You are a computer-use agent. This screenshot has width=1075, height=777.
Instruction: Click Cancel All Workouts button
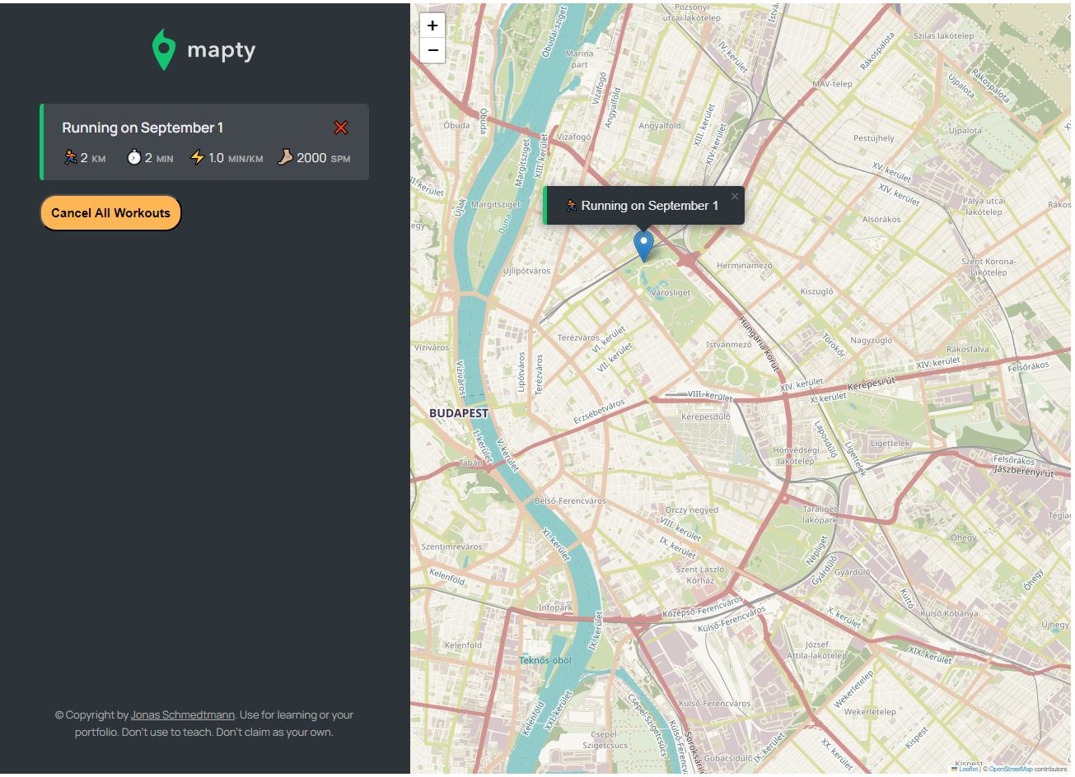coord(110,213)
